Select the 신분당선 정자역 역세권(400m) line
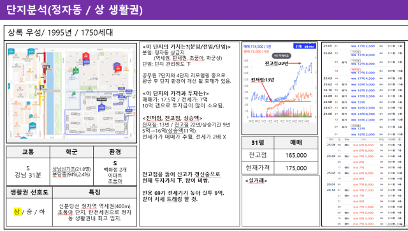This screenshot has width=408, height=231. pos(95,207)
